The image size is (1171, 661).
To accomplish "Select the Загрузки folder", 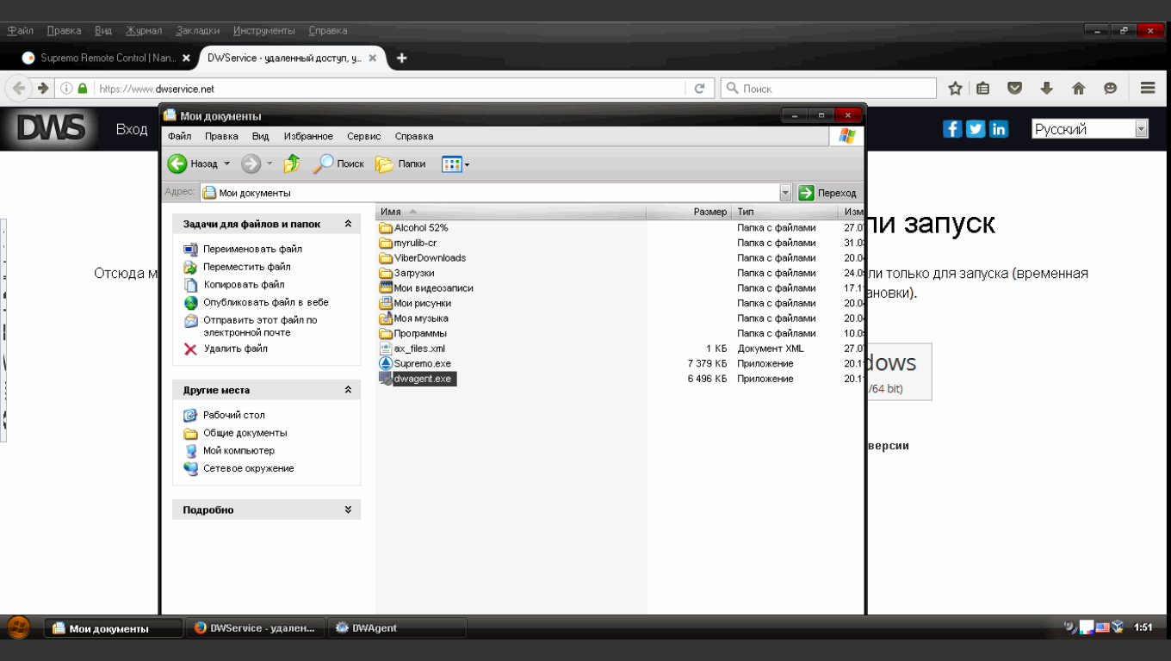I will click(x=407, y=273).
